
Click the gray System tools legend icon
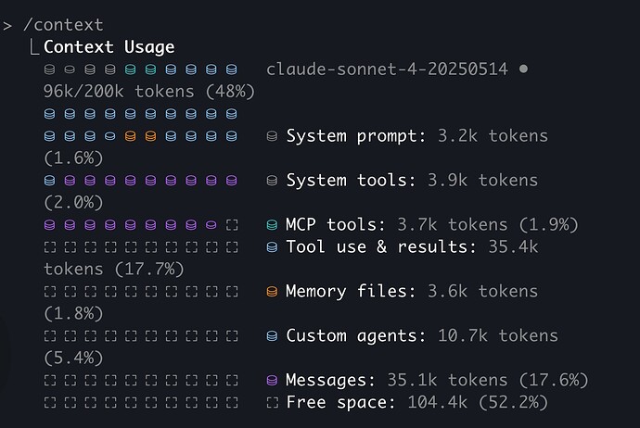(272, 181)
